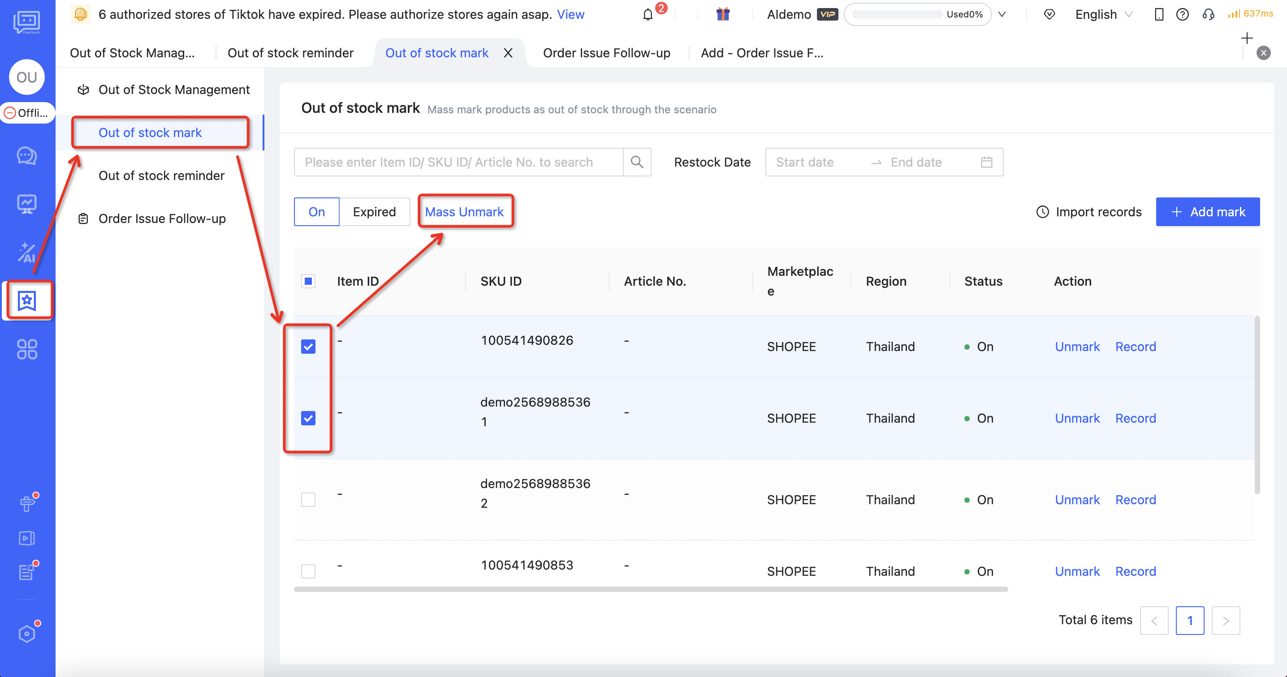This screenshot has height=677, width=1287.
Task: Close the Out of stock mark tab
Action: (508, 53)
